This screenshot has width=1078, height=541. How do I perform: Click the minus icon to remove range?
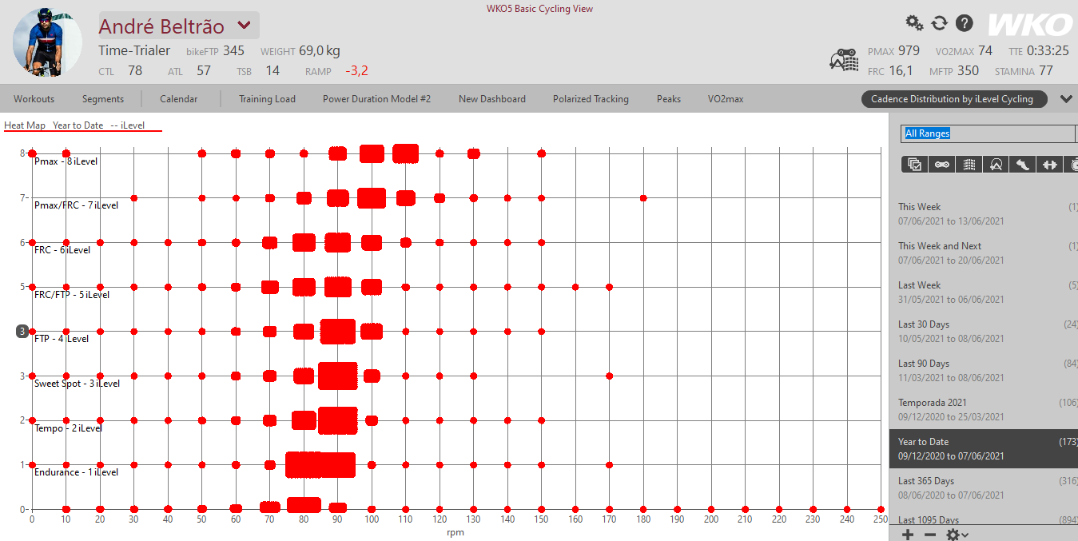pyautogui.click(x=929, y=534)
